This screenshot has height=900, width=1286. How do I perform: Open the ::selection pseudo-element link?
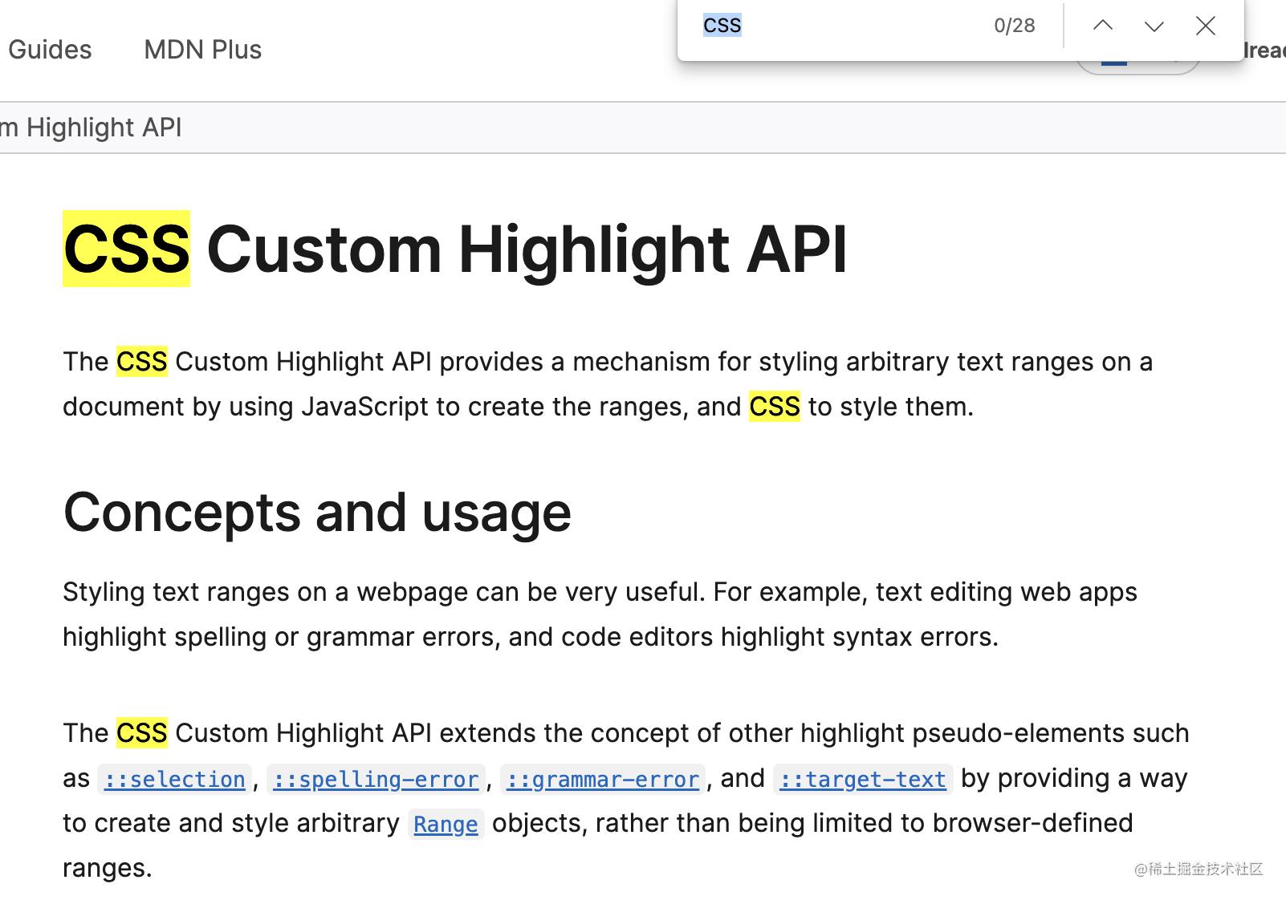175,779
